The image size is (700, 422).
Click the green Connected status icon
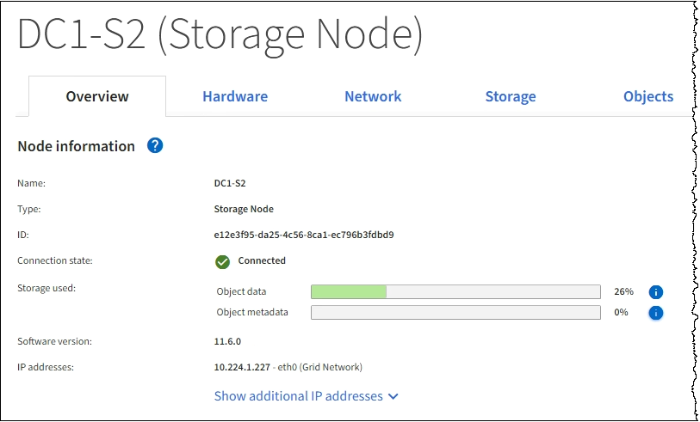click(222, 261)
